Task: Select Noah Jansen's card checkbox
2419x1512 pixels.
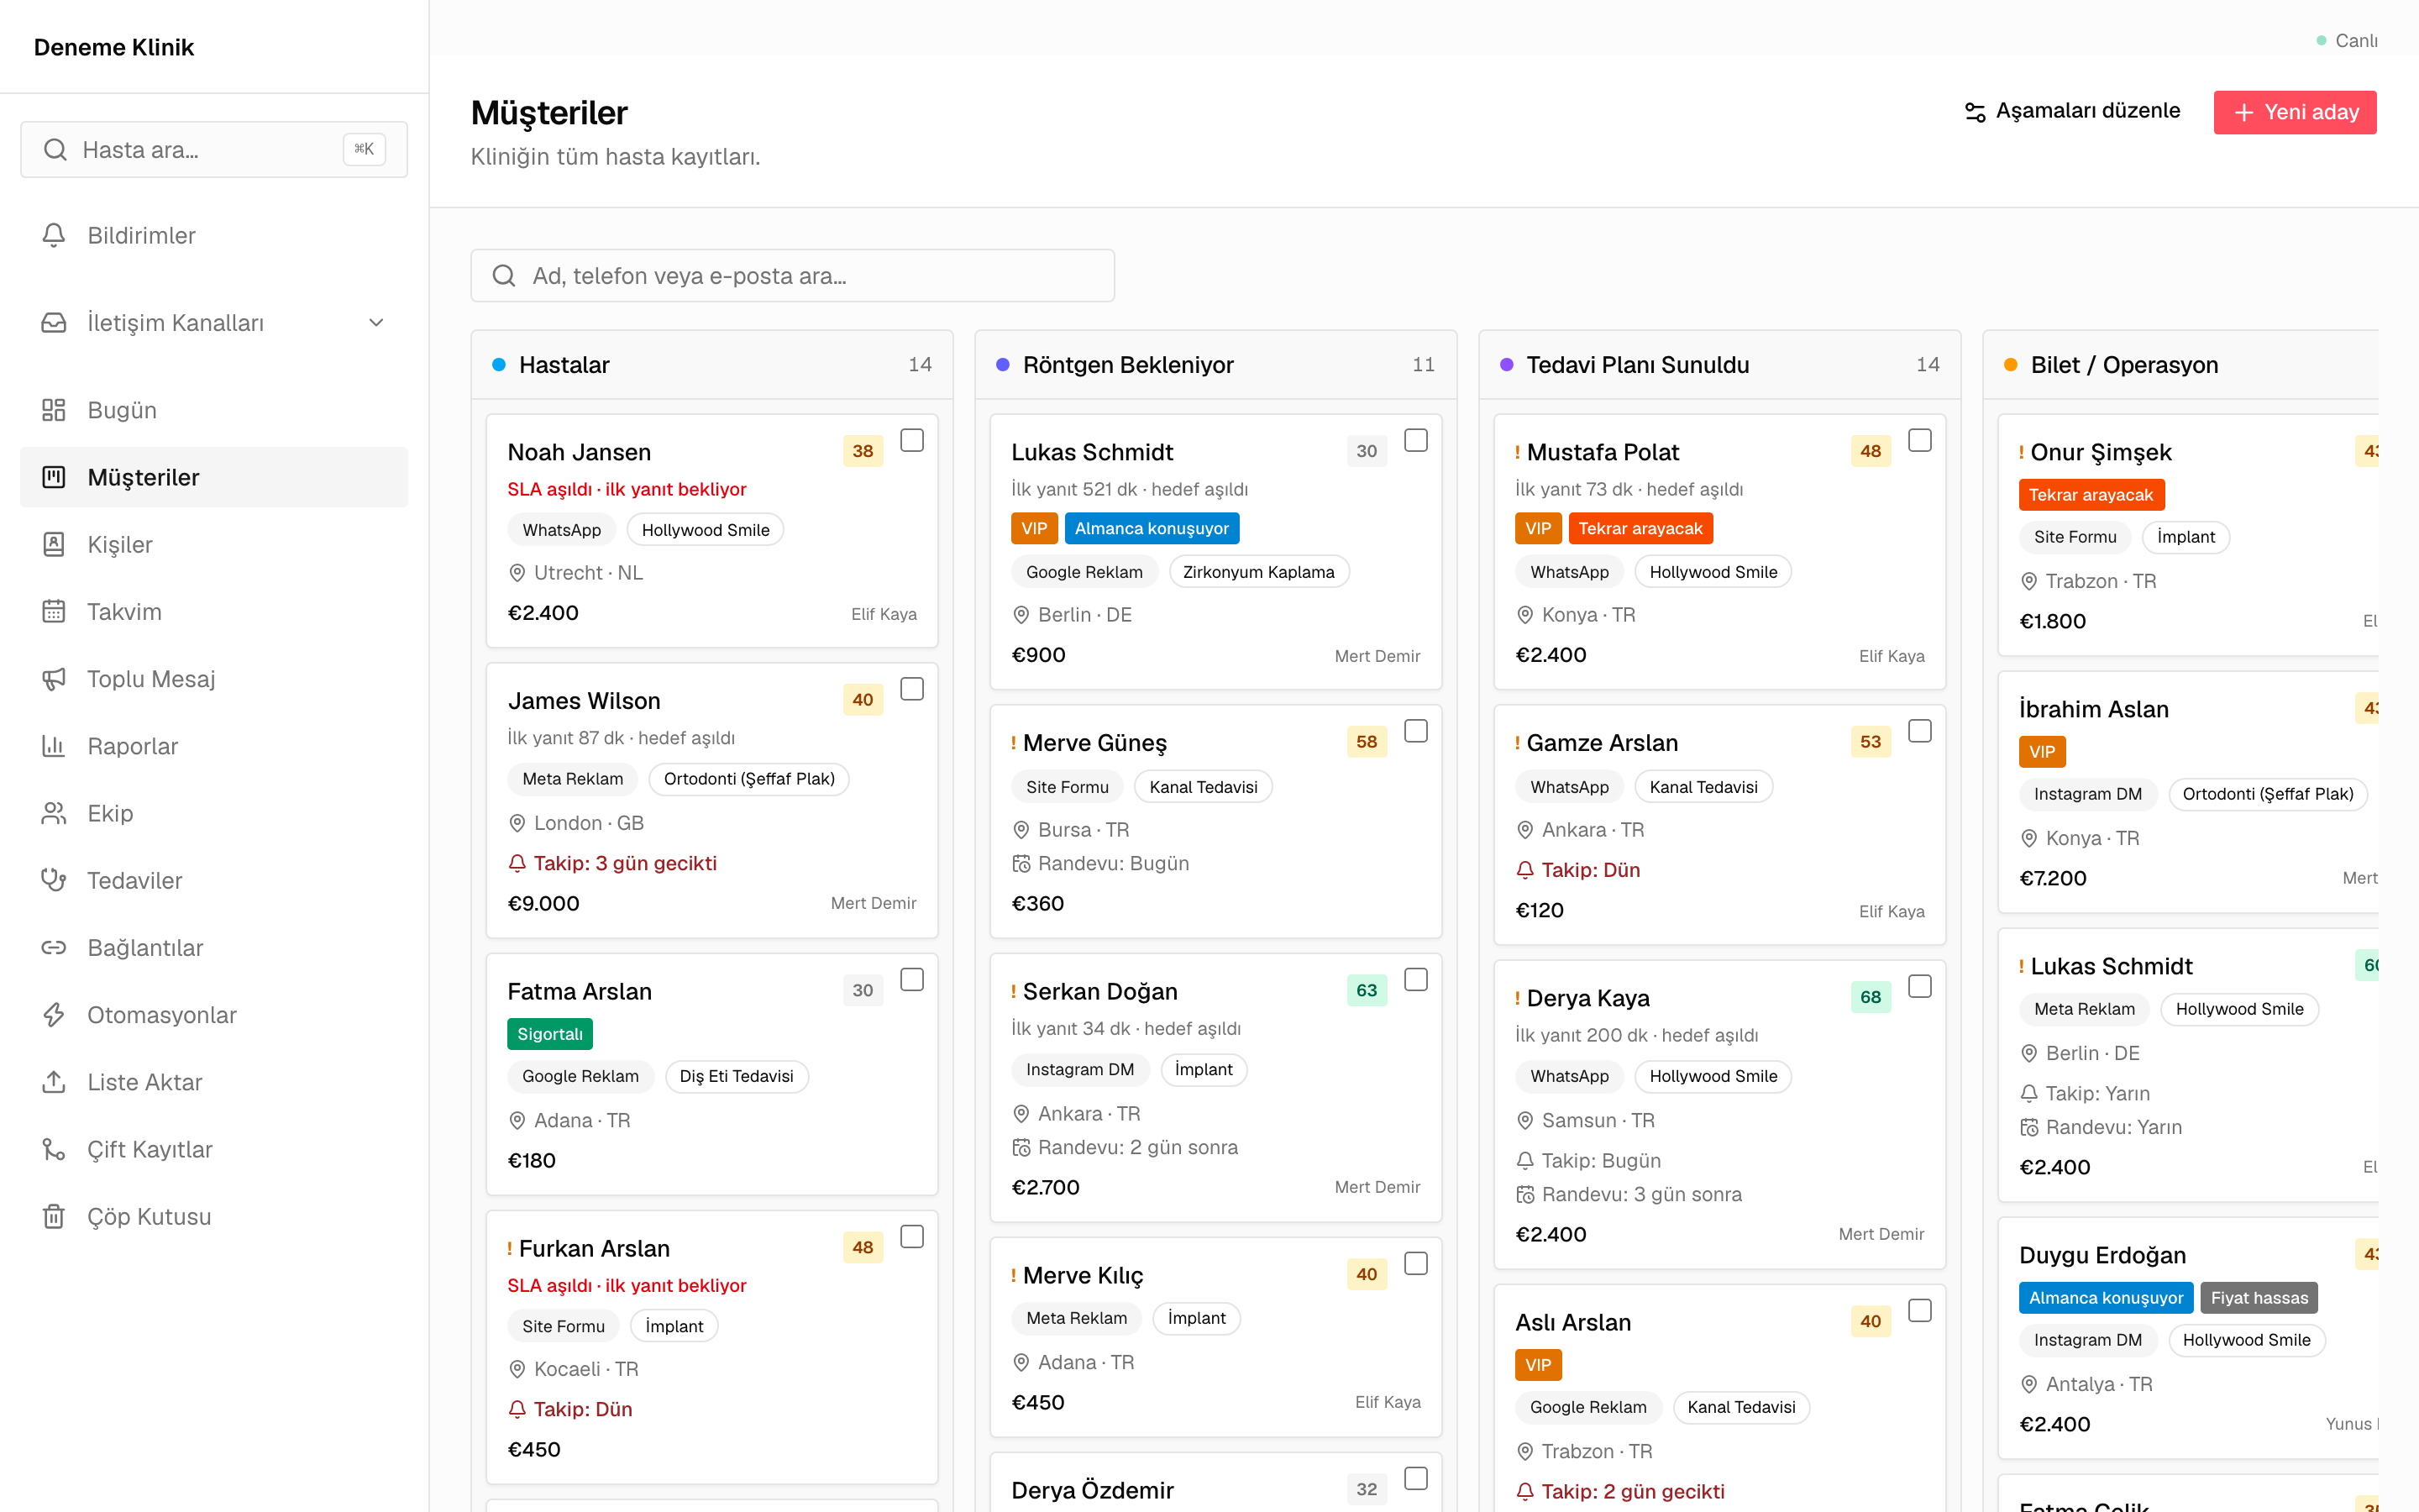Action: coord(911,440)
